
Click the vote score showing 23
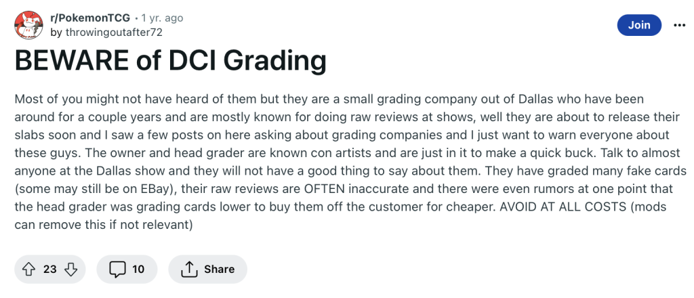[49, 269]
